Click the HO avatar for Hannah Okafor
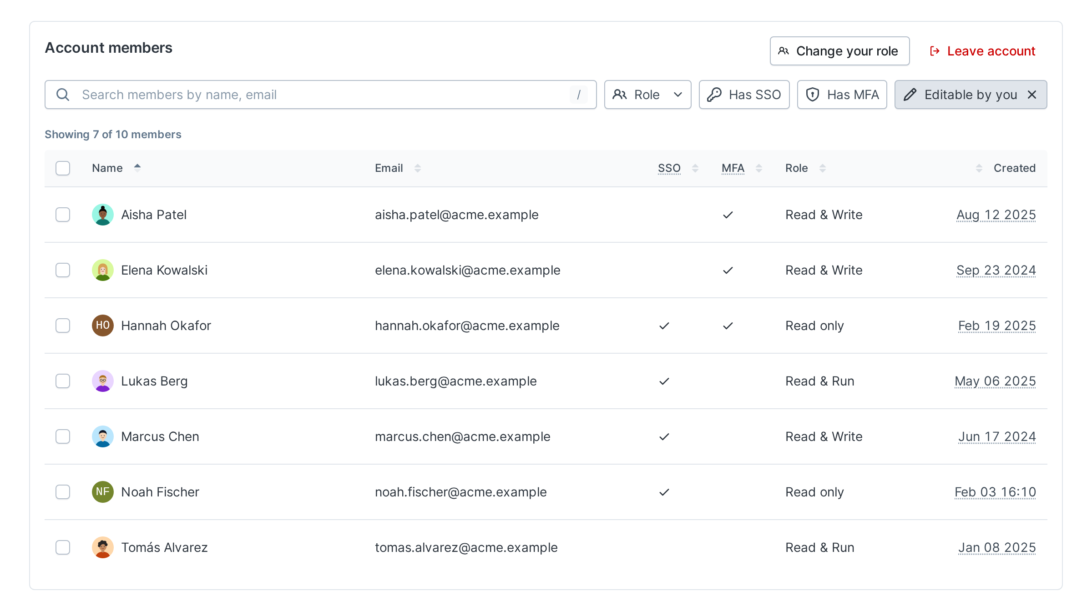The image size is (1092, 611). click(103, 326)
